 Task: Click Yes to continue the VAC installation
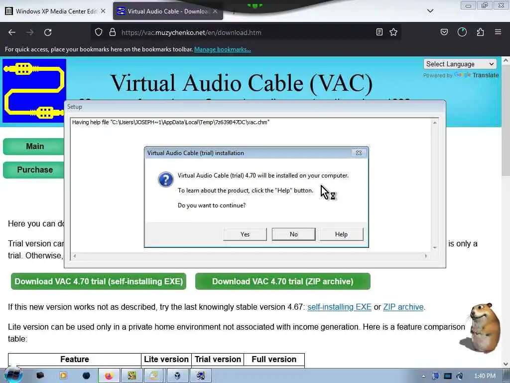pos(245,234)
